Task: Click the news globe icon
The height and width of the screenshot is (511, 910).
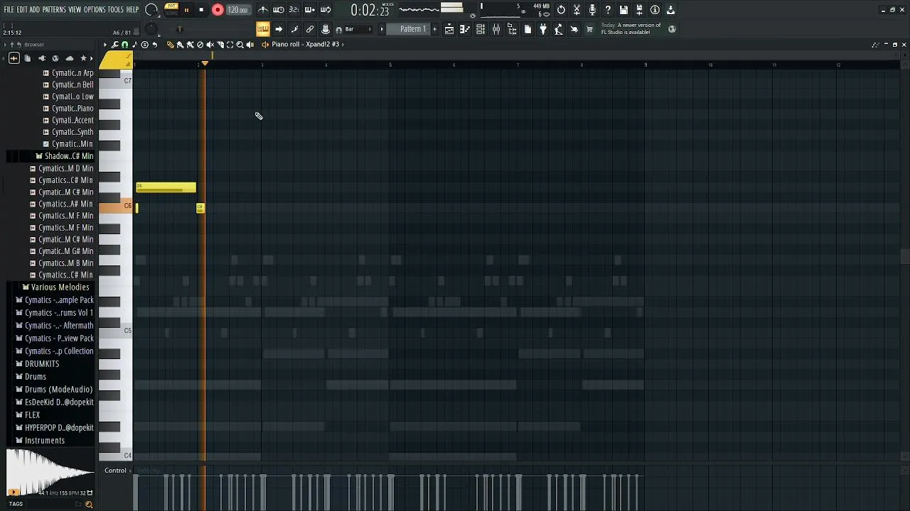Action: tap(672, 29)
